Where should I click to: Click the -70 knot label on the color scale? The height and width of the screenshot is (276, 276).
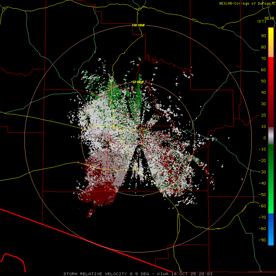(x=262, y=217)
